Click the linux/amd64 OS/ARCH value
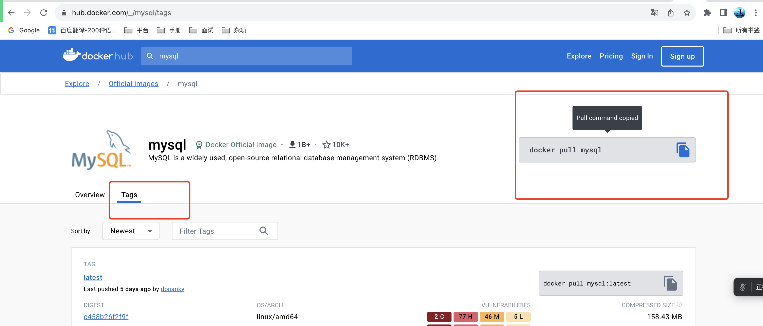This screenshot has width=763, height=326. pos(277,317)
